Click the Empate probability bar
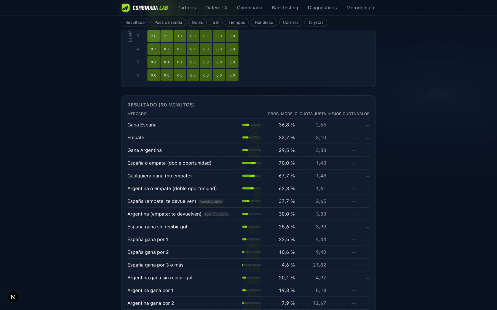Screen dimensions: 497x310 point(252,138)
